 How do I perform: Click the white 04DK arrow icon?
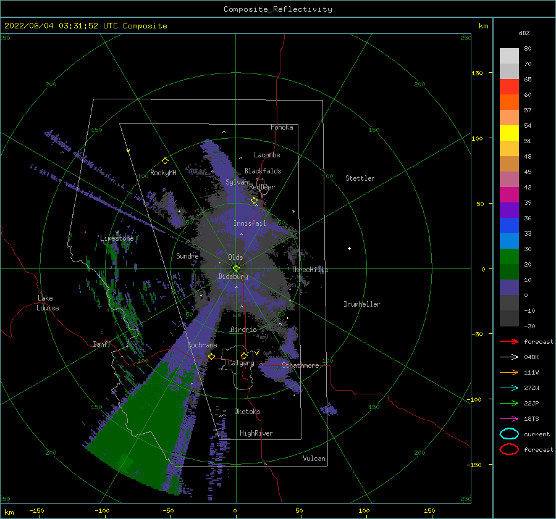pyautogui.click(x=509, y=357)
